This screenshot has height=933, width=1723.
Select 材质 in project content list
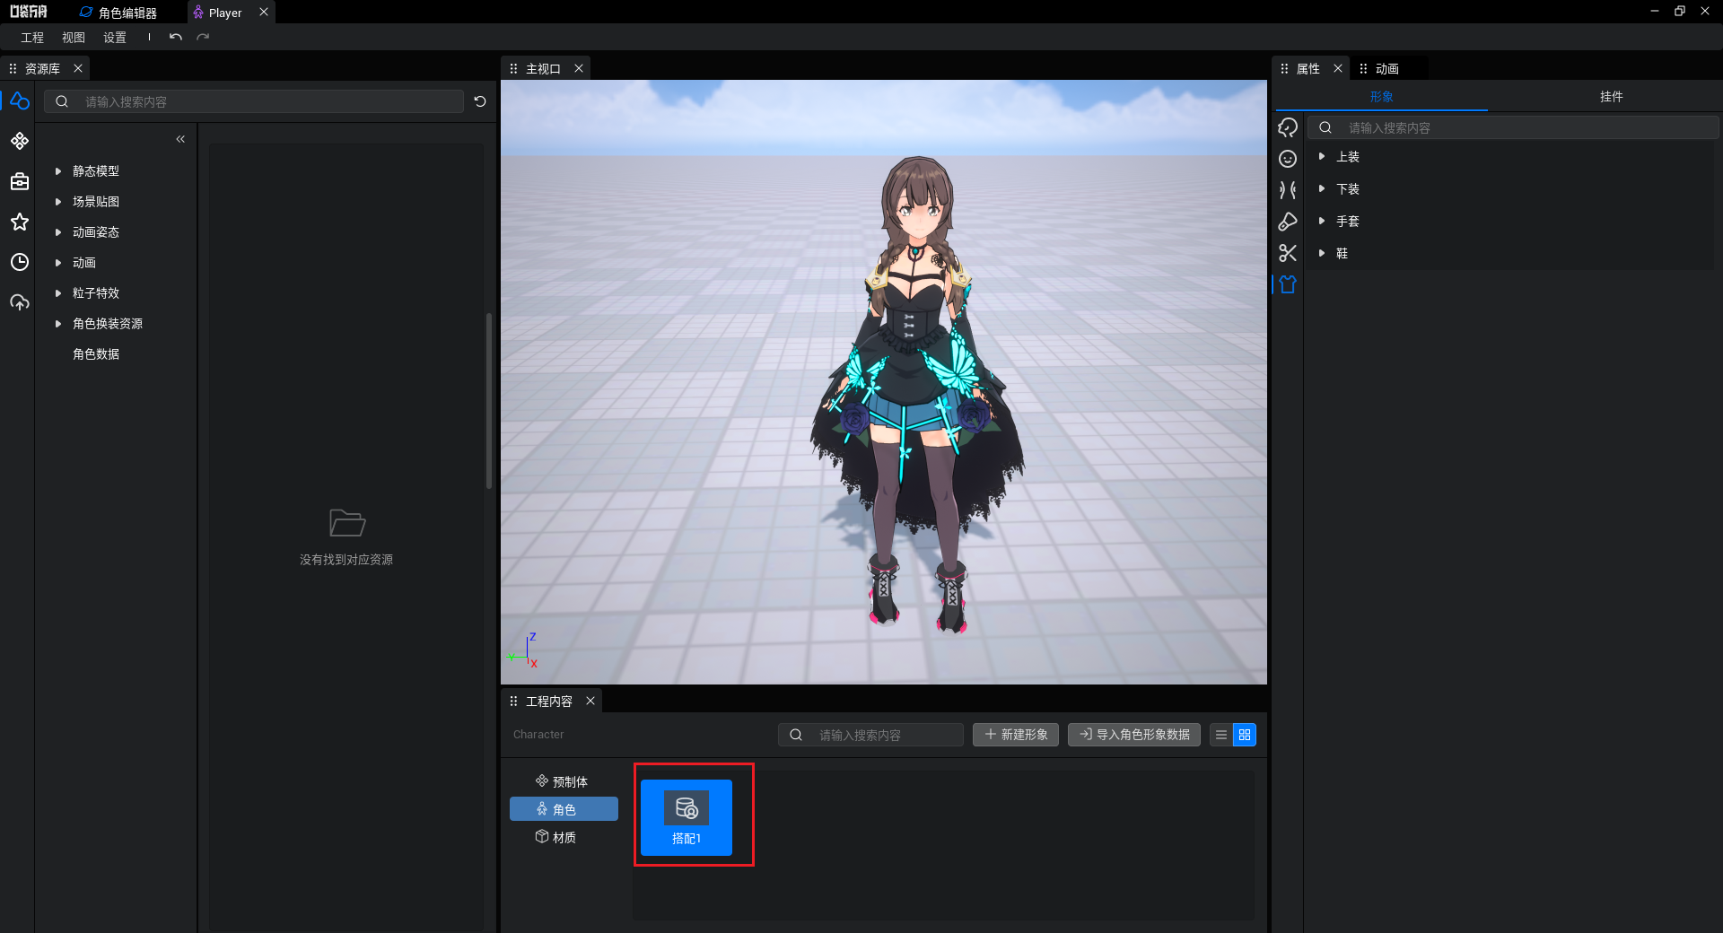click(x=563, y=837)
